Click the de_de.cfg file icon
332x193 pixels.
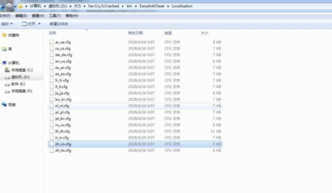52,55
